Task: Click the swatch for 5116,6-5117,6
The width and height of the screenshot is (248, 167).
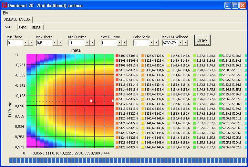Action: [117, 99]
